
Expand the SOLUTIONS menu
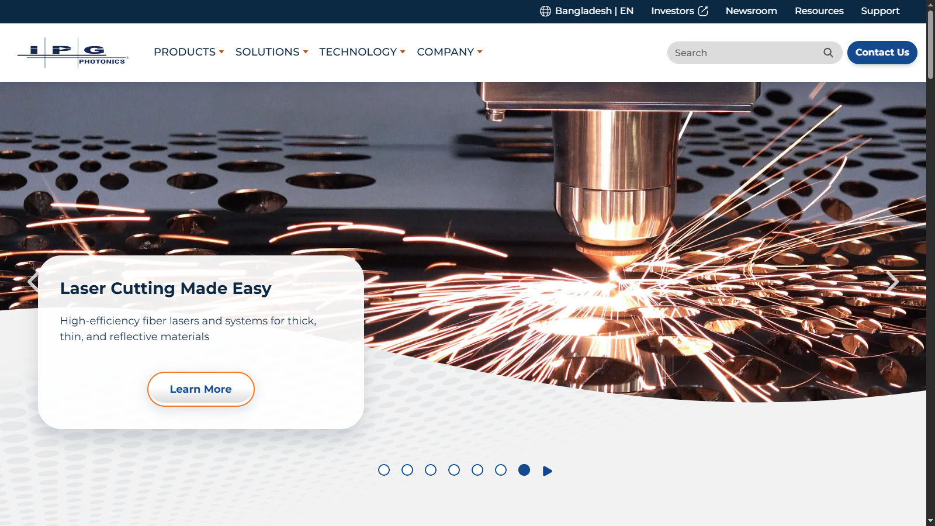point(272,52)
